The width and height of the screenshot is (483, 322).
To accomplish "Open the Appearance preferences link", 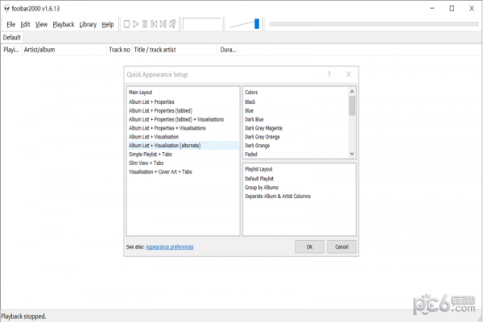I will click(170, 247).
